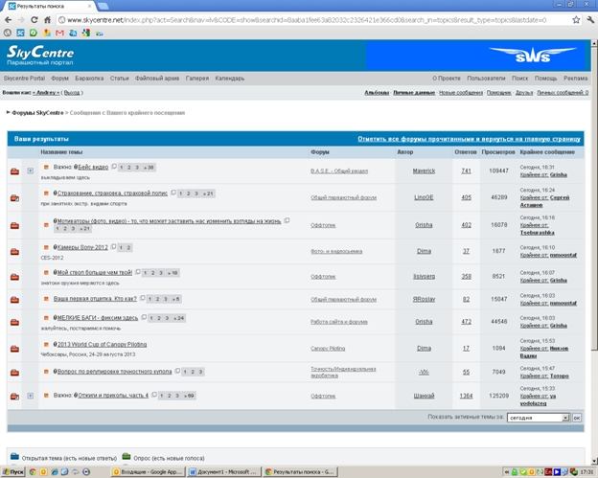Click folder icon in Бейс видео row
Viewport: 598px width, 478px height.
(x=15, y=171)
